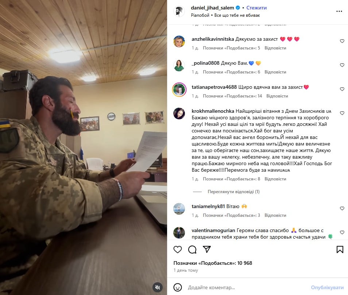Open tatianapetrova4688's story avatar
This screenshot has width=348, height=295.
point(179,89)
